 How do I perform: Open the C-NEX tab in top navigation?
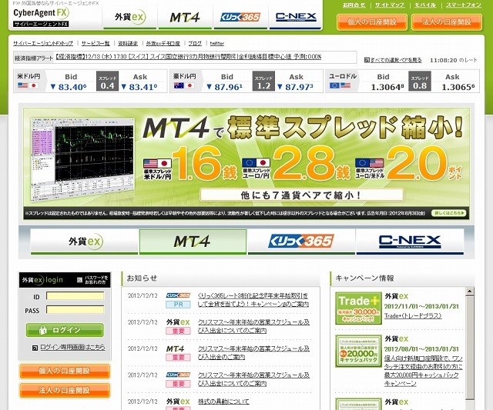coord(296,17)
